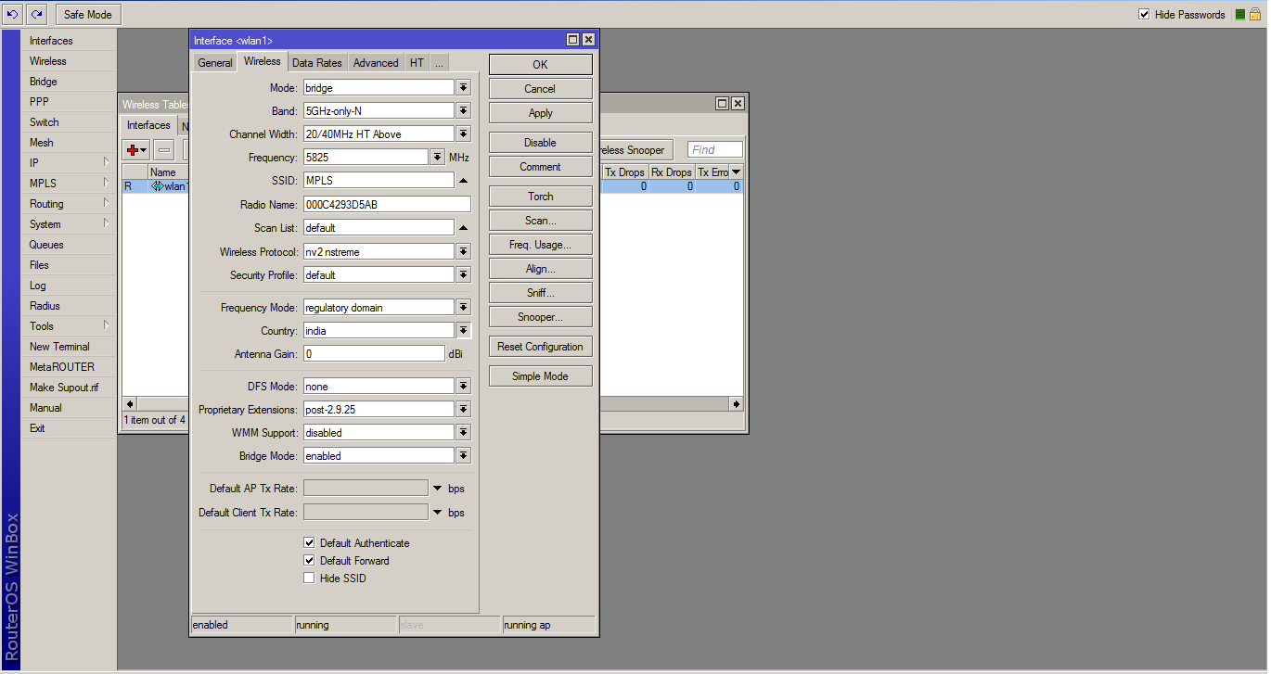Collapse the SSID field up-arrow
The height and width of the screenshot is (674, 1271).
coord(463,180)
